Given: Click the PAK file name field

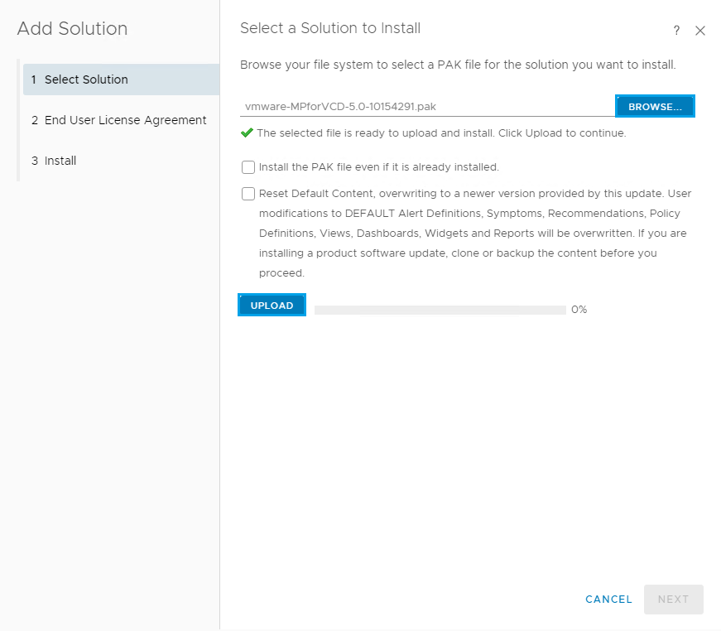Looking at the screenshot, I should [x=426, y=107].
